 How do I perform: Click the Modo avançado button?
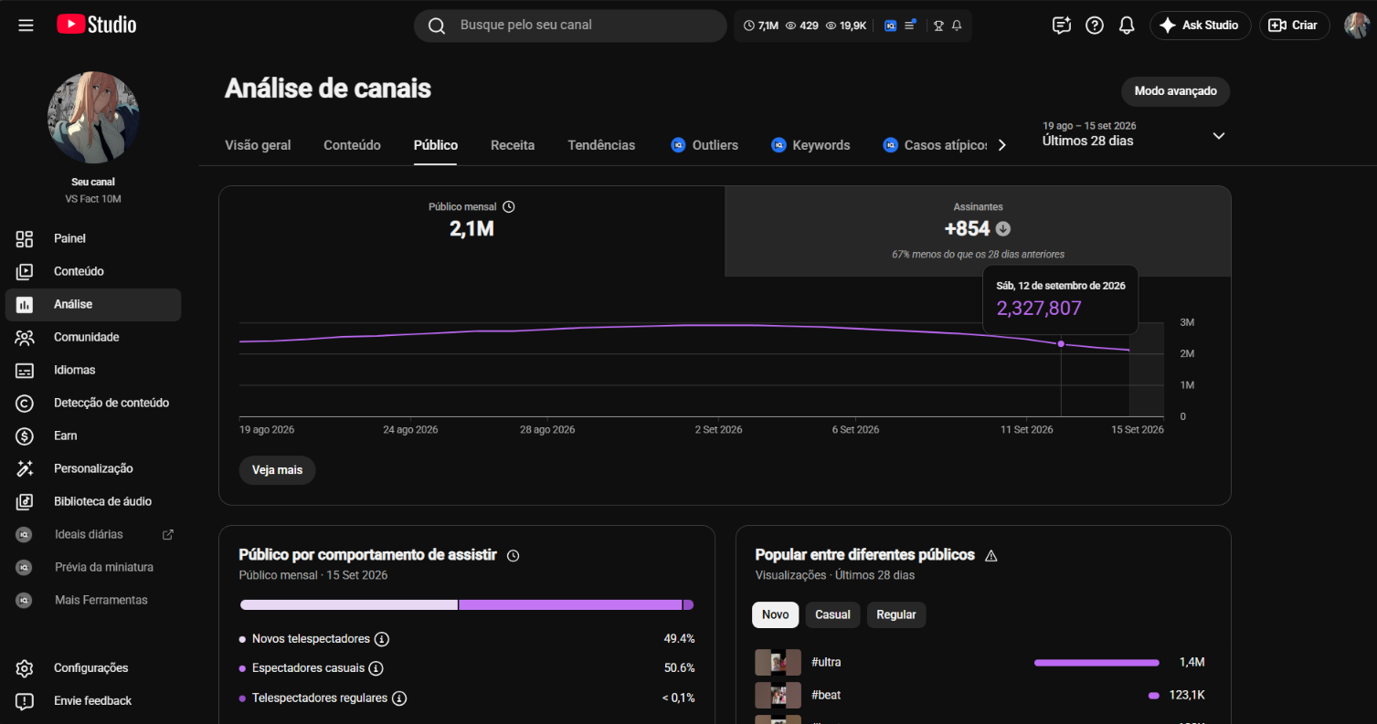point(1175,91)
